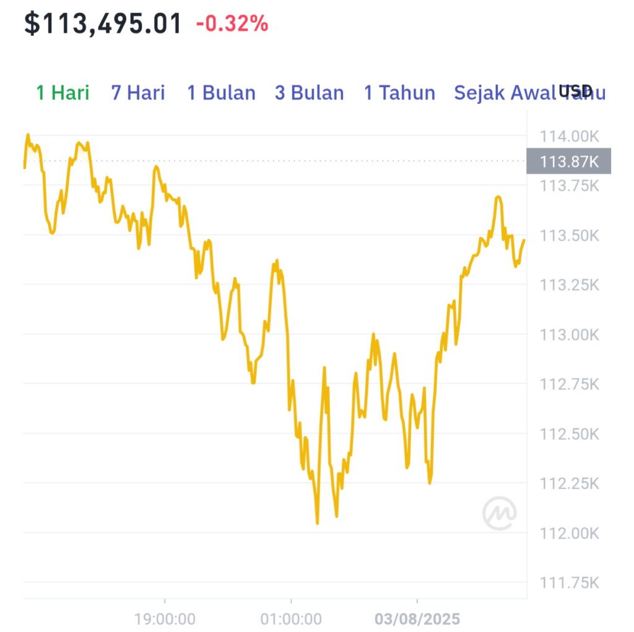Click the USD currency label

[x=575, y=92]
